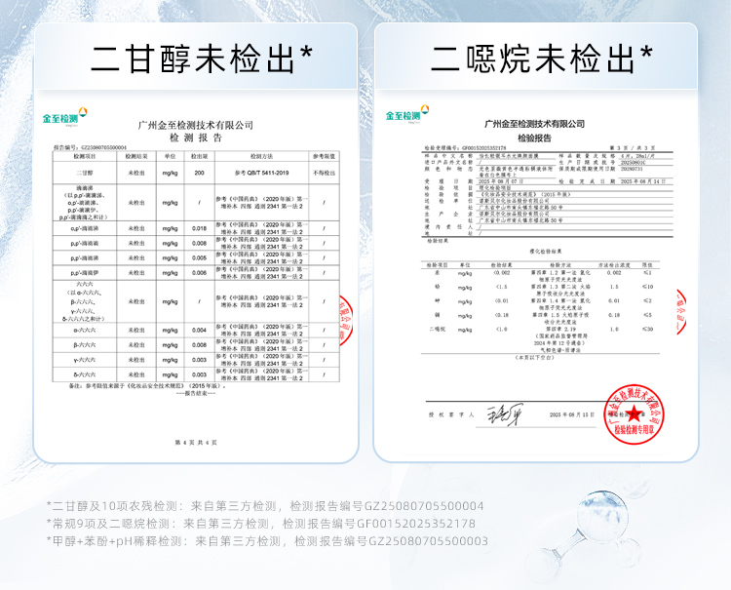The width and height of the screenshot is (731, 590).
Task: Click the detection limit value 0.018
Action: pos(199,228)
